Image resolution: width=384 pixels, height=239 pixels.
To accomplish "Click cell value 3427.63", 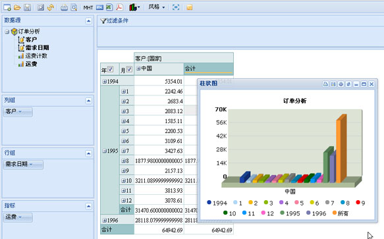I will (x=173, y=151).
